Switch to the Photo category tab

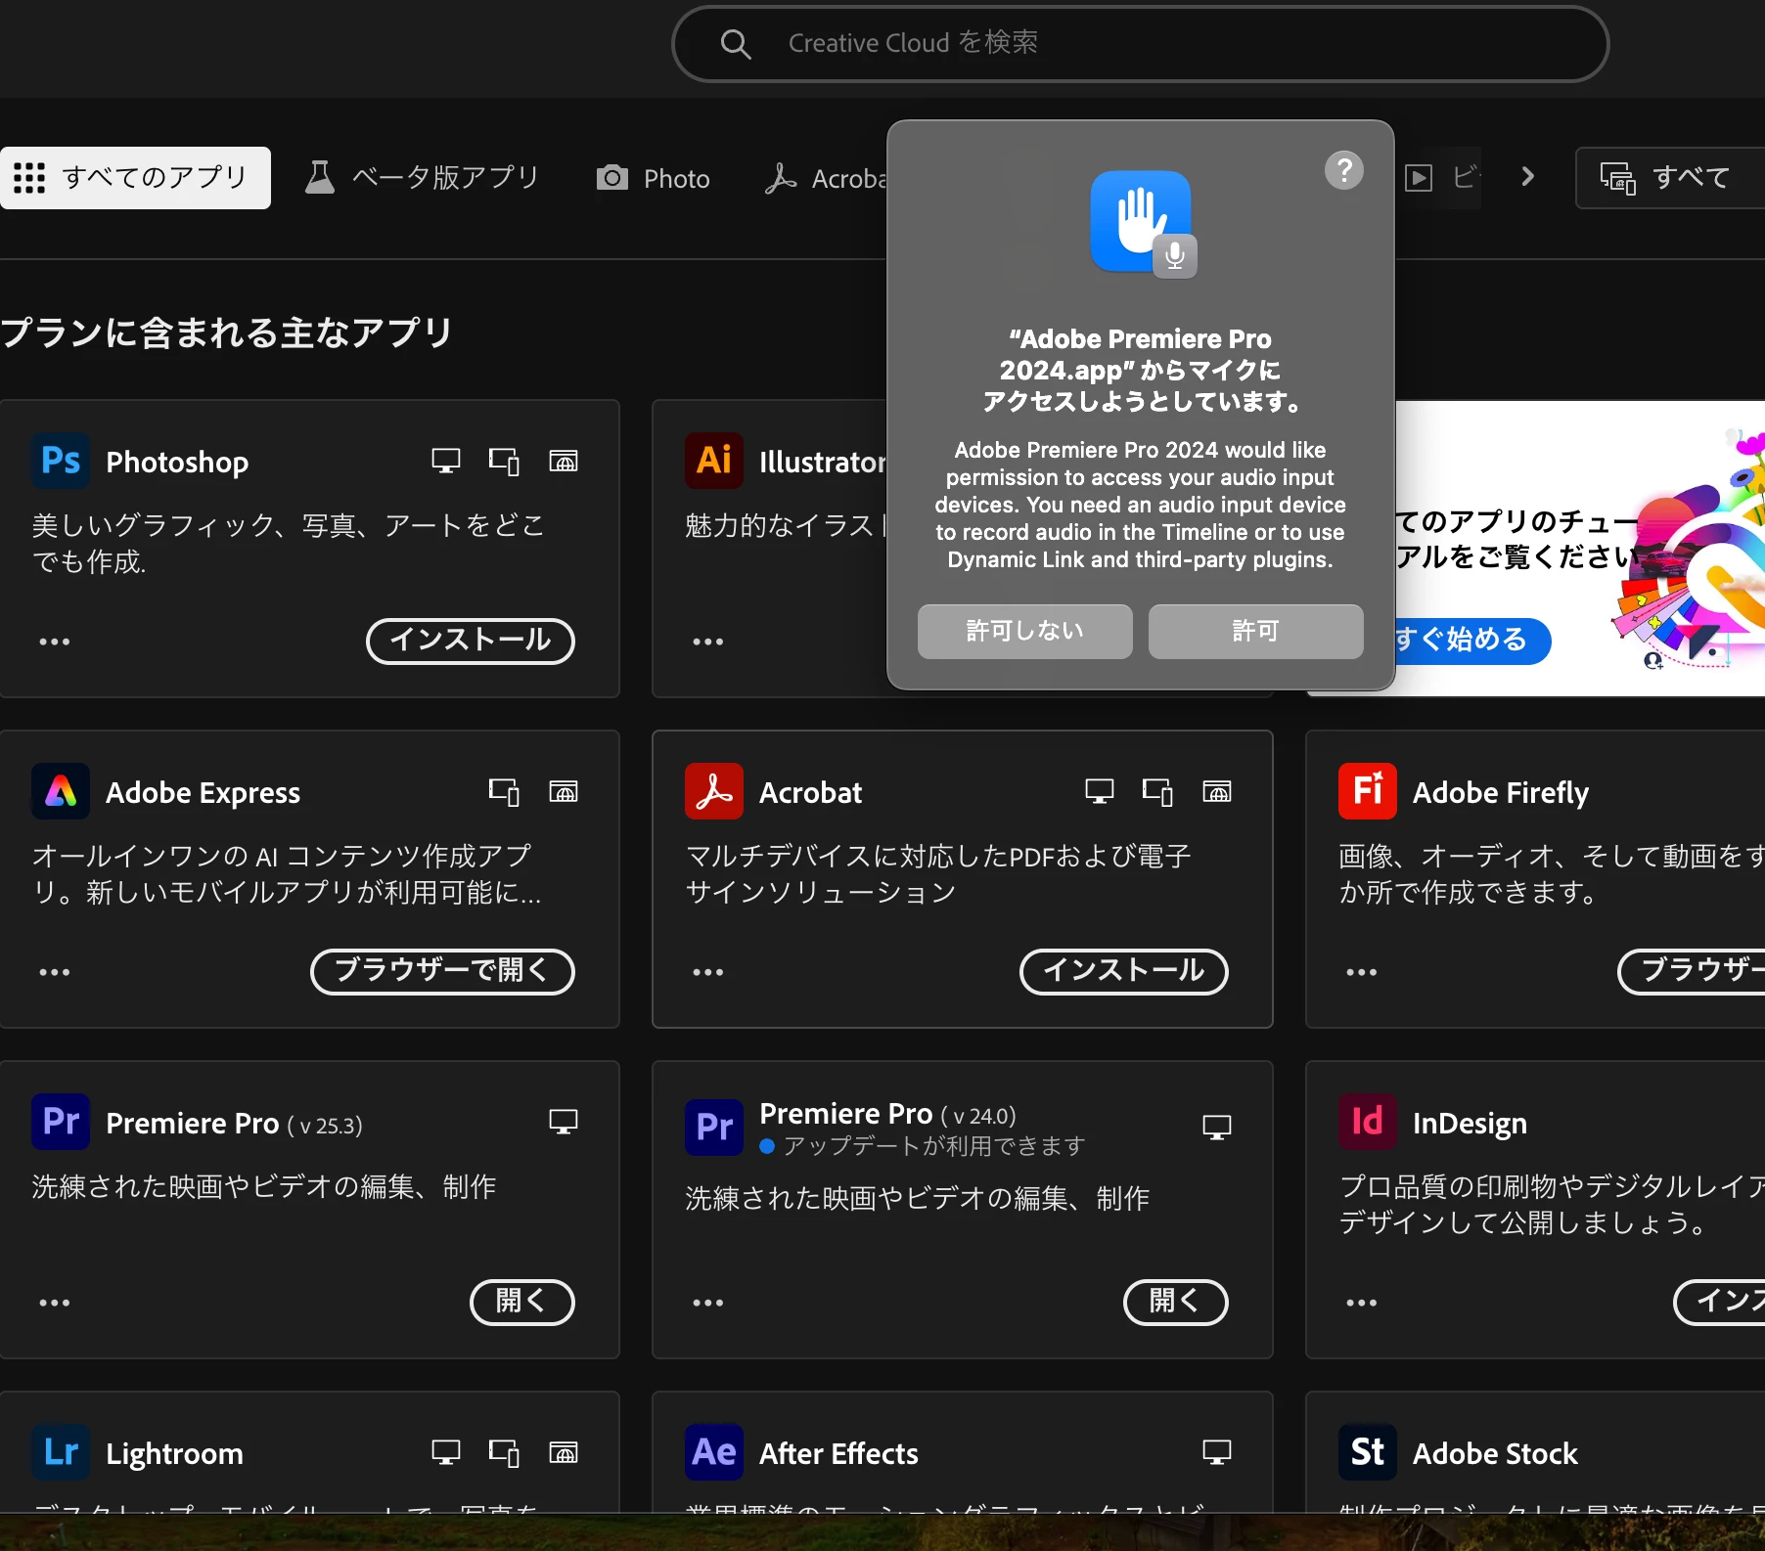pyautogui.click(x=653, y=178)
